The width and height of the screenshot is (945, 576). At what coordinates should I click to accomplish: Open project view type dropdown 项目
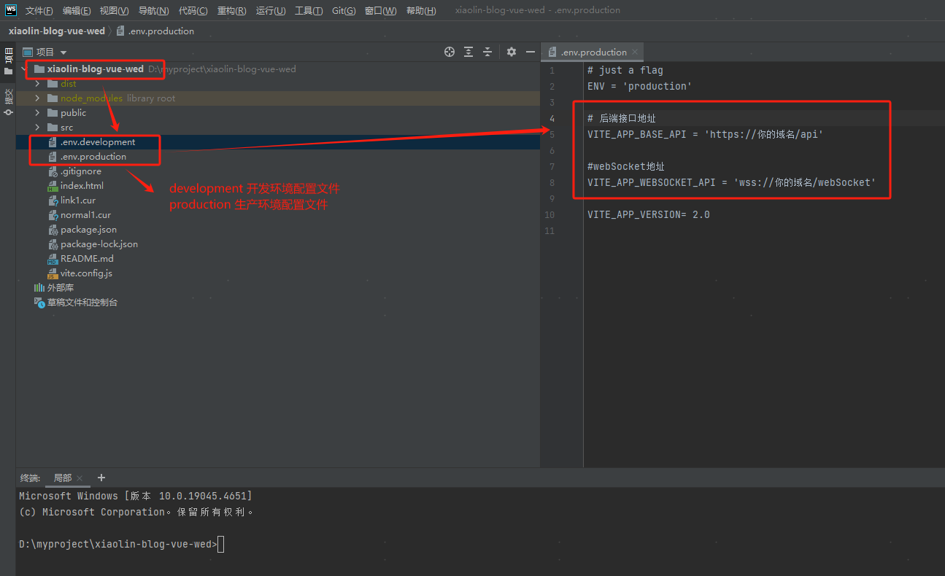tap(45, 52)
